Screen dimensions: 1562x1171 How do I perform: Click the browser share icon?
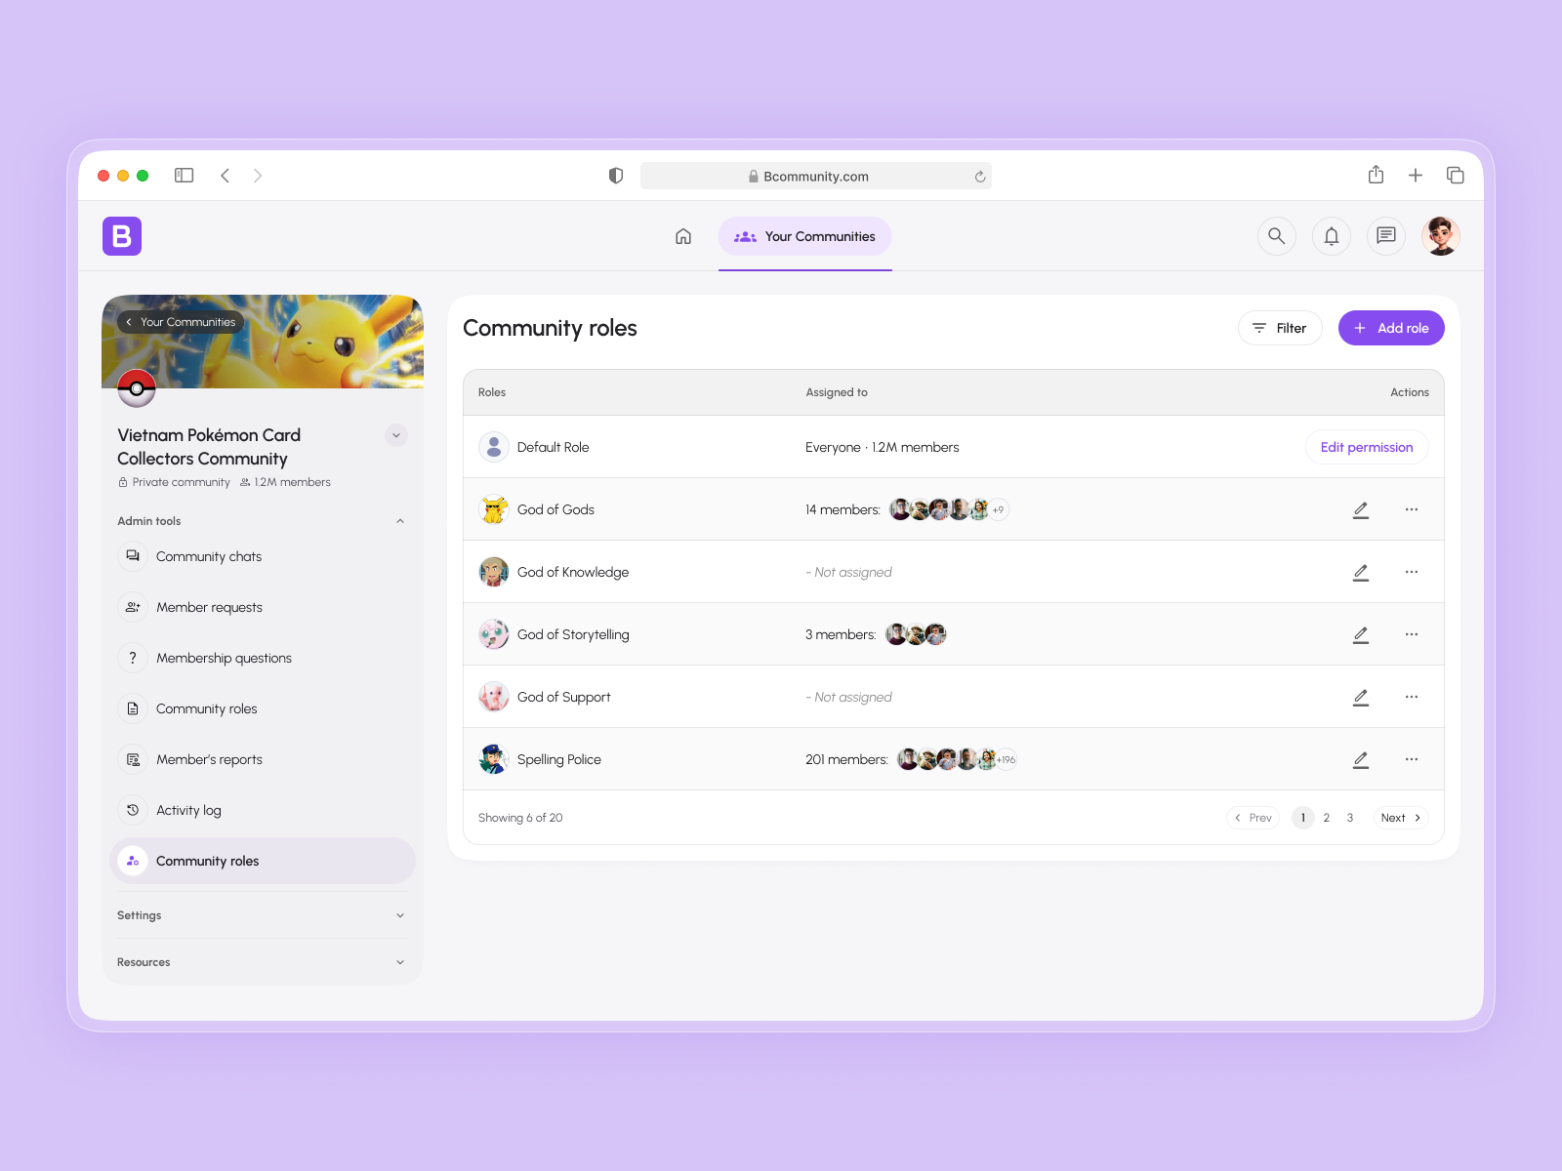1377,175
